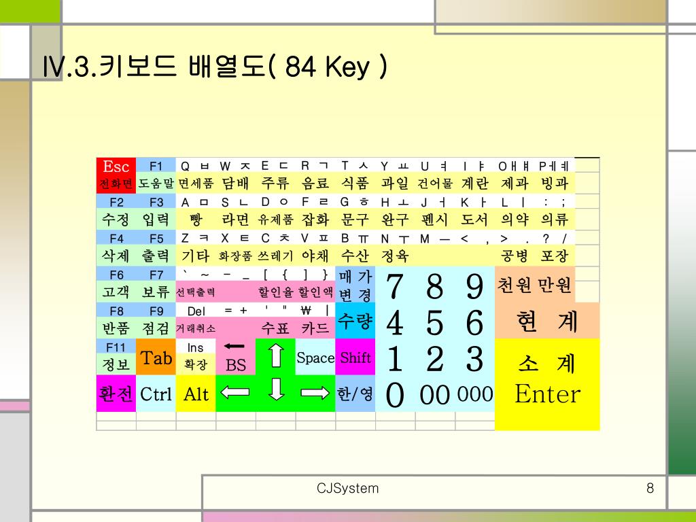Click the F8 반품 return key

(116, 321)
